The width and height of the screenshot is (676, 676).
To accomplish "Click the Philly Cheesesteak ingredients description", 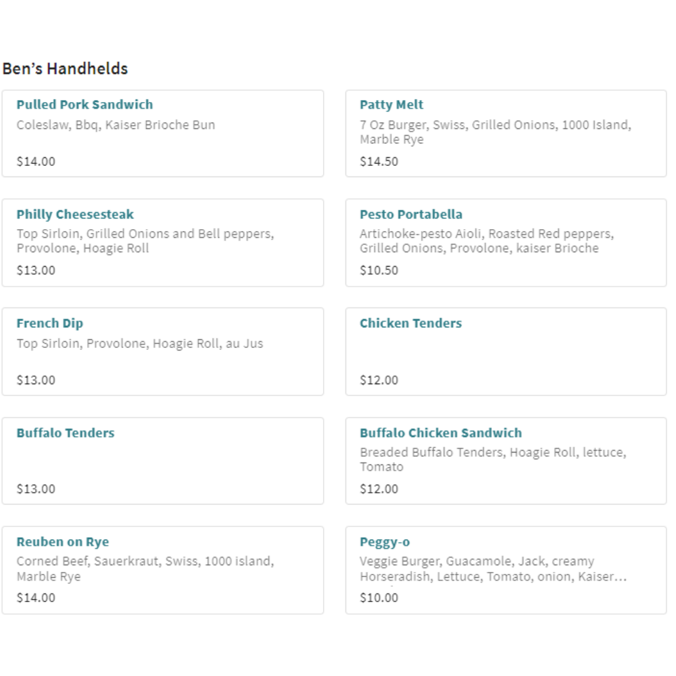I will tap(145, 241).
